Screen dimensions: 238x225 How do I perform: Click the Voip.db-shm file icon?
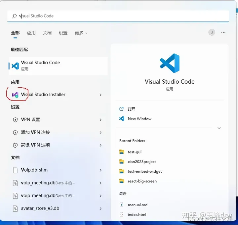15,170
